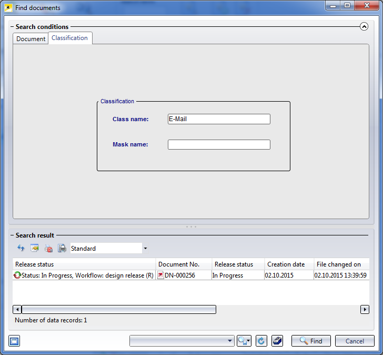Close the Find documents window
The image size is (383, 355).
(367, 5)
